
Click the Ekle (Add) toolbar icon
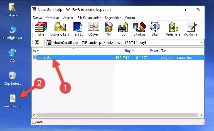pyautogui.click(x=41, y=29)
